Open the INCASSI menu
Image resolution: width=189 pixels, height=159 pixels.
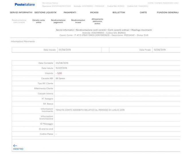[x=94, y=13]
